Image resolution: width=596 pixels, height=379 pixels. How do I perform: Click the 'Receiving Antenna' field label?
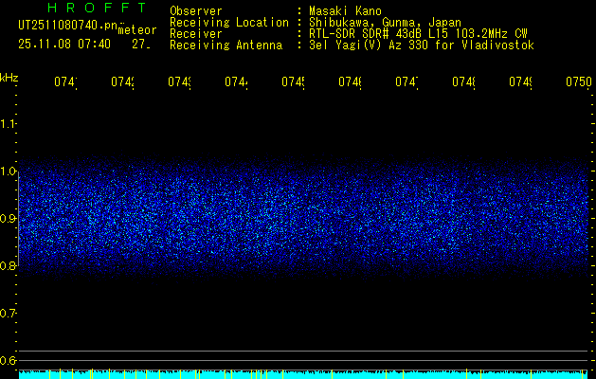[226, 45]
